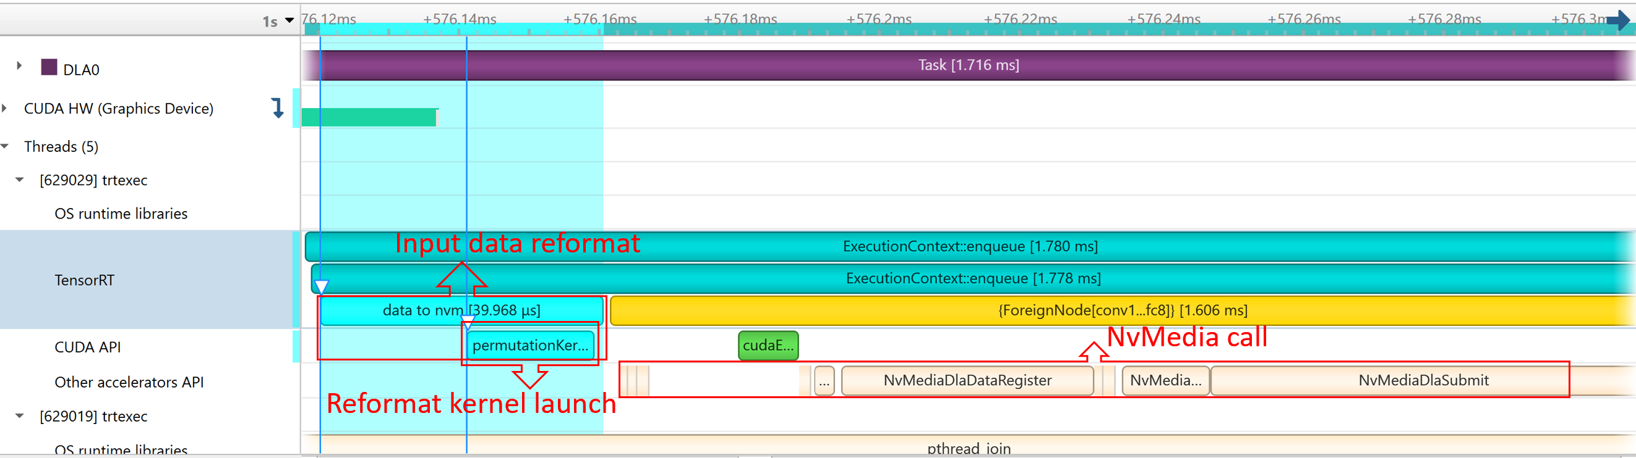Screen dimensions: 1636x458
Task: Select the permutationKer... CUDA API call
Action: [530, 346]
